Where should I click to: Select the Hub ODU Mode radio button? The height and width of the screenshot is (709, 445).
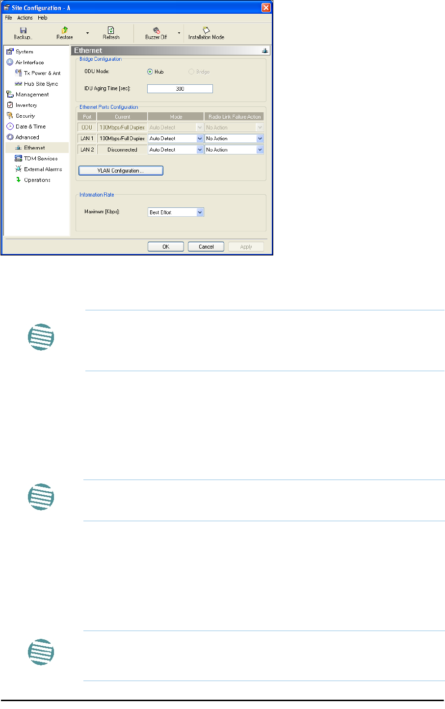(150, 72)
